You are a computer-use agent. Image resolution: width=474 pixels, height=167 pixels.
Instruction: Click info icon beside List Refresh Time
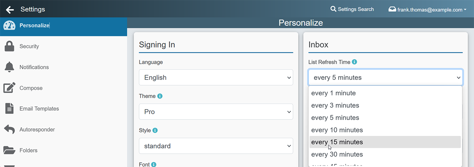(354, 62)
